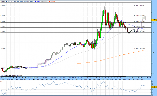The width and height of the screenshot is (157, 96).
Task: Click the 0.76916 level label at left
Action: [3, 48]
